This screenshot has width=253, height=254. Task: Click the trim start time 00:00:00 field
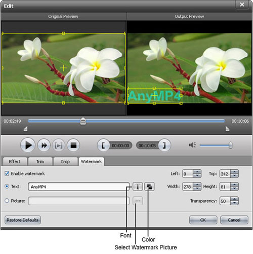pos(120,146)
